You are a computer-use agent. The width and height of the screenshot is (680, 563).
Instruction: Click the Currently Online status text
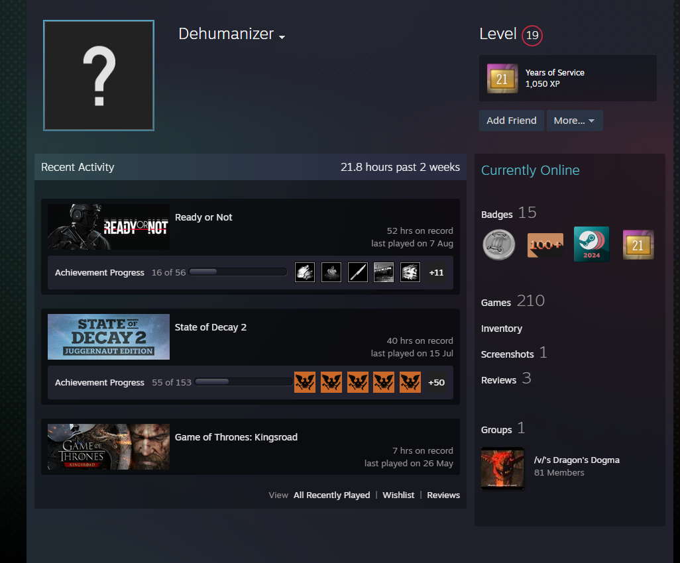[x=530, y=170]
